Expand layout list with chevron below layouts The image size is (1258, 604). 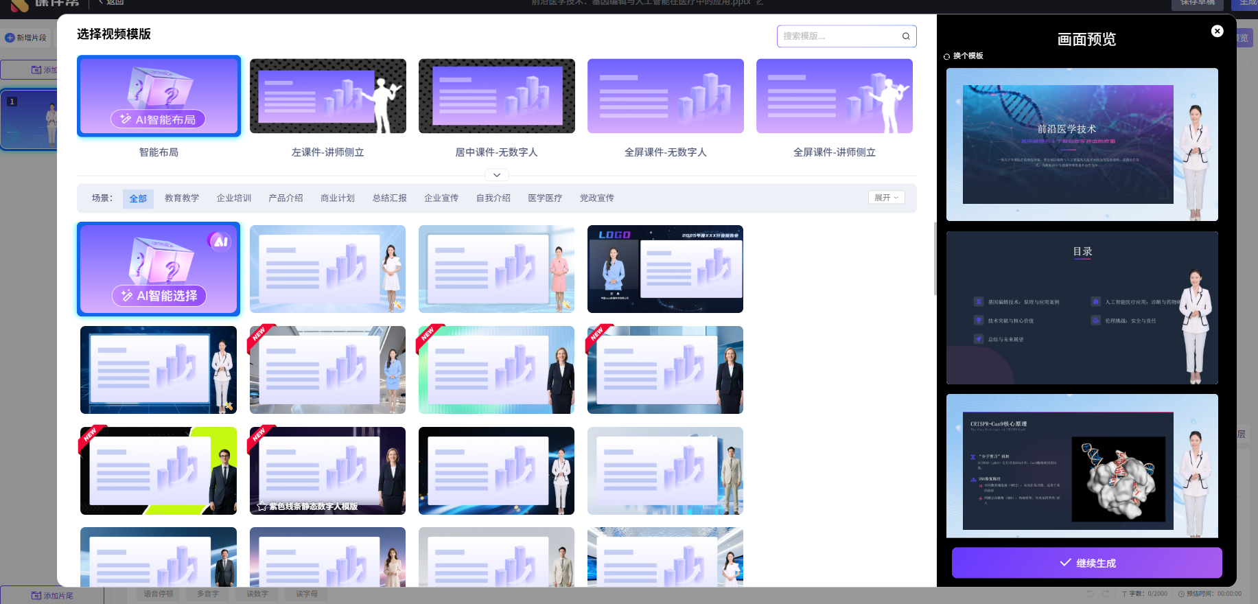tap(496, 175)
